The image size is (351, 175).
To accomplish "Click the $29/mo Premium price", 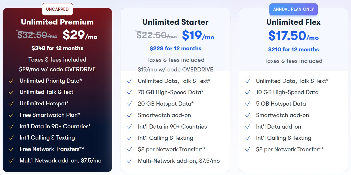I will pos(80,35).
